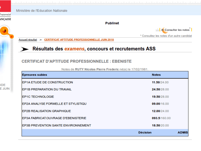
Task: Select the EP1A ETUDE DE CONSTRUCTION row
Action: pos(47,82)
